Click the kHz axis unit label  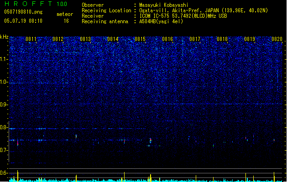4,37
